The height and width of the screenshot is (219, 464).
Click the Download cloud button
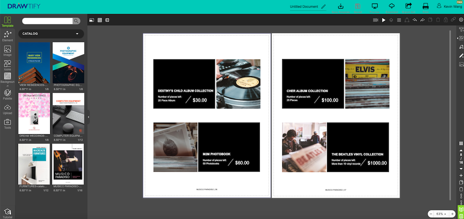pos(391,8)
